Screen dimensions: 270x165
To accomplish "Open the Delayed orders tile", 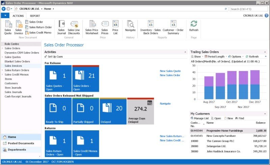I will (113, 111).
